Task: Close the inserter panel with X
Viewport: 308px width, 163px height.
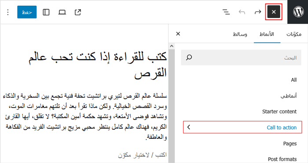Action: 178,34
